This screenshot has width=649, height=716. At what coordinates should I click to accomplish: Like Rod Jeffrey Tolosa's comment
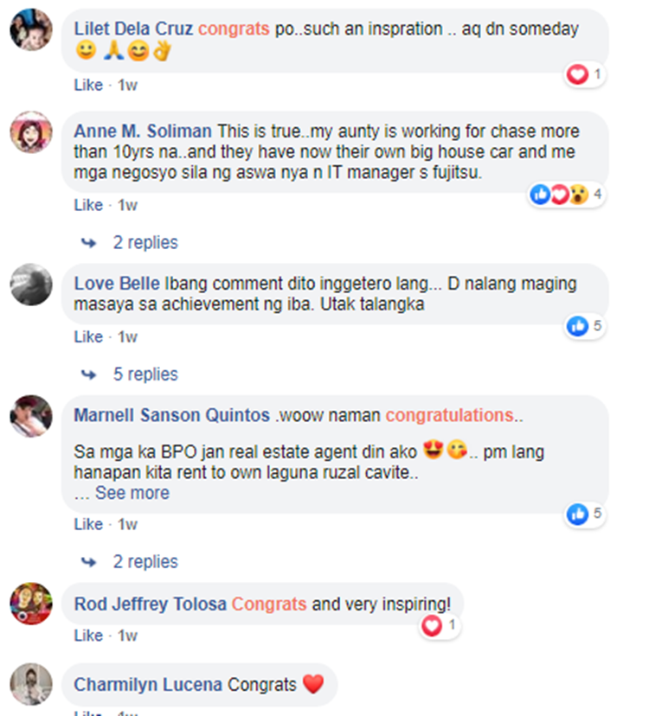point(88,636)
